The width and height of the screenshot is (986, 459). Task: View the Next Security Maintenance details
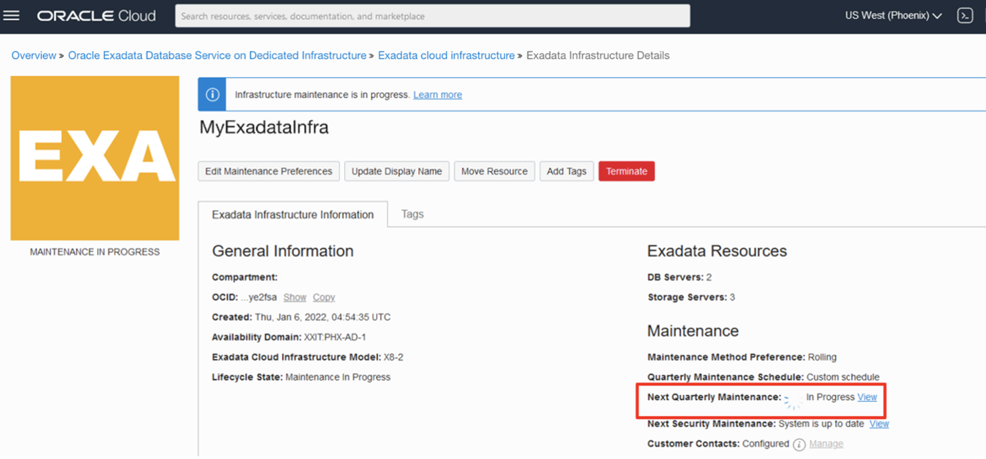coord(879,424)
